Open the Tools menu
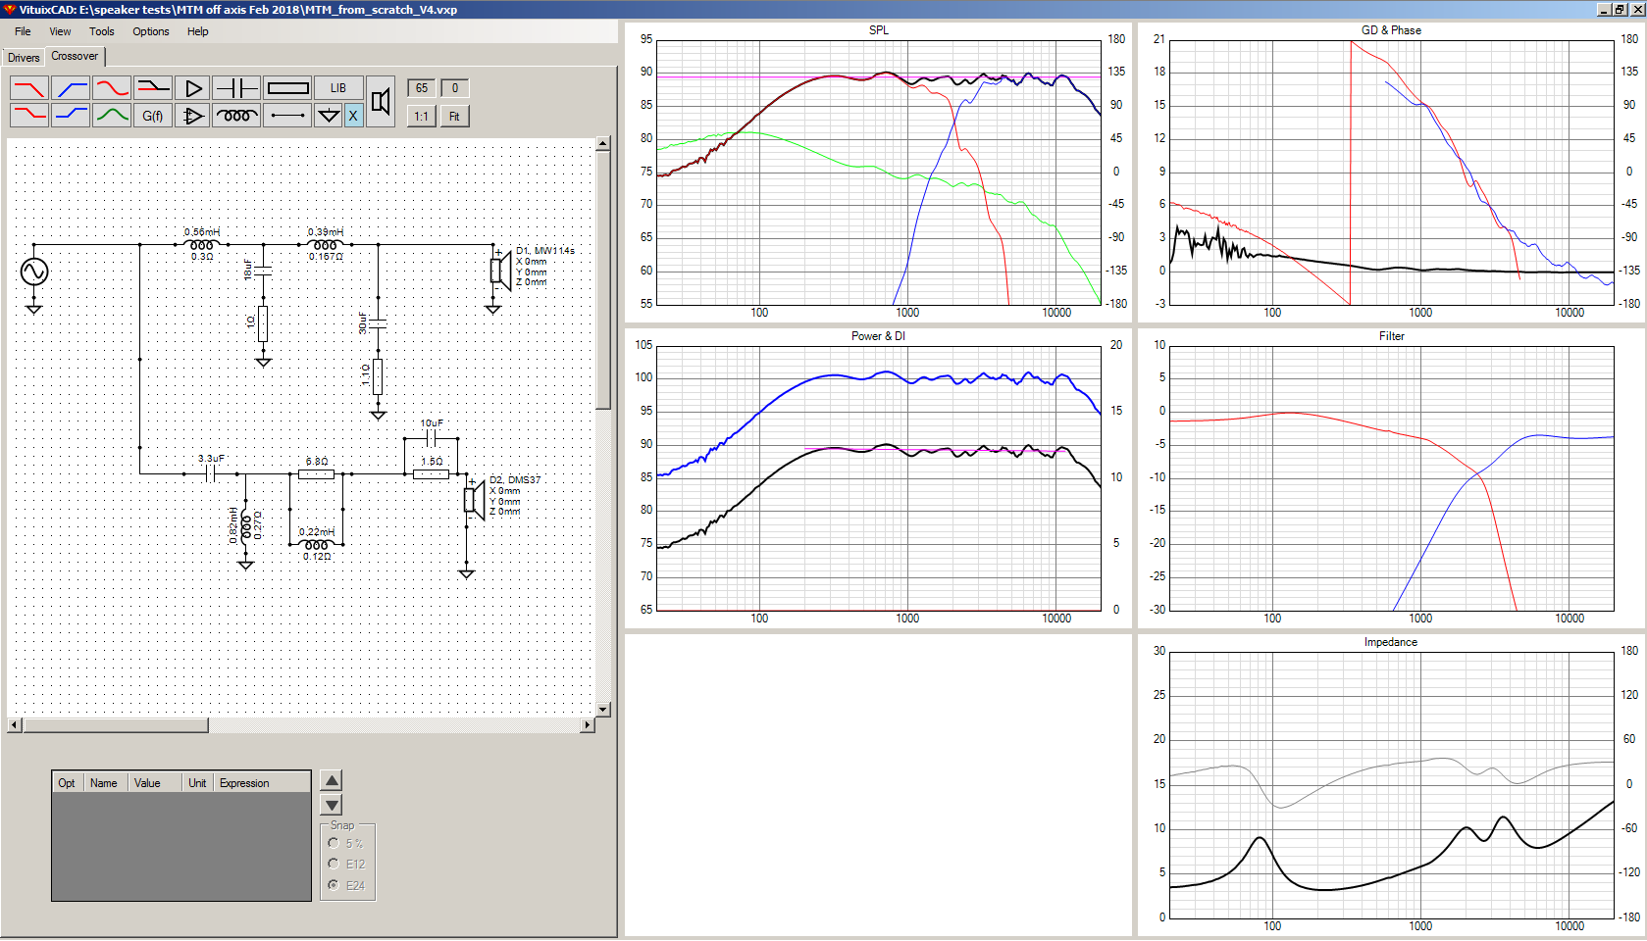This screenshot has height=941, width=1647. coord(102,31)
